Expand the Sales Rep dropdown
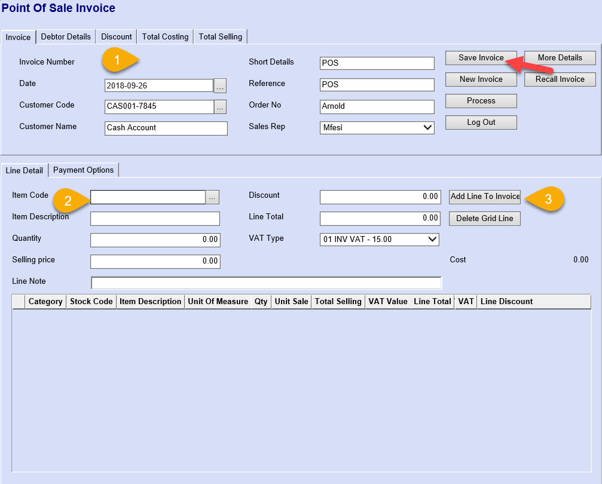Screen dimensions: 602x484 click(x=427, y=127)
